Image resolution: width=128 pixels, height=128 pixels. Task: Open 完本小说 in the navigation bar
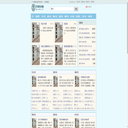point(84,16)
